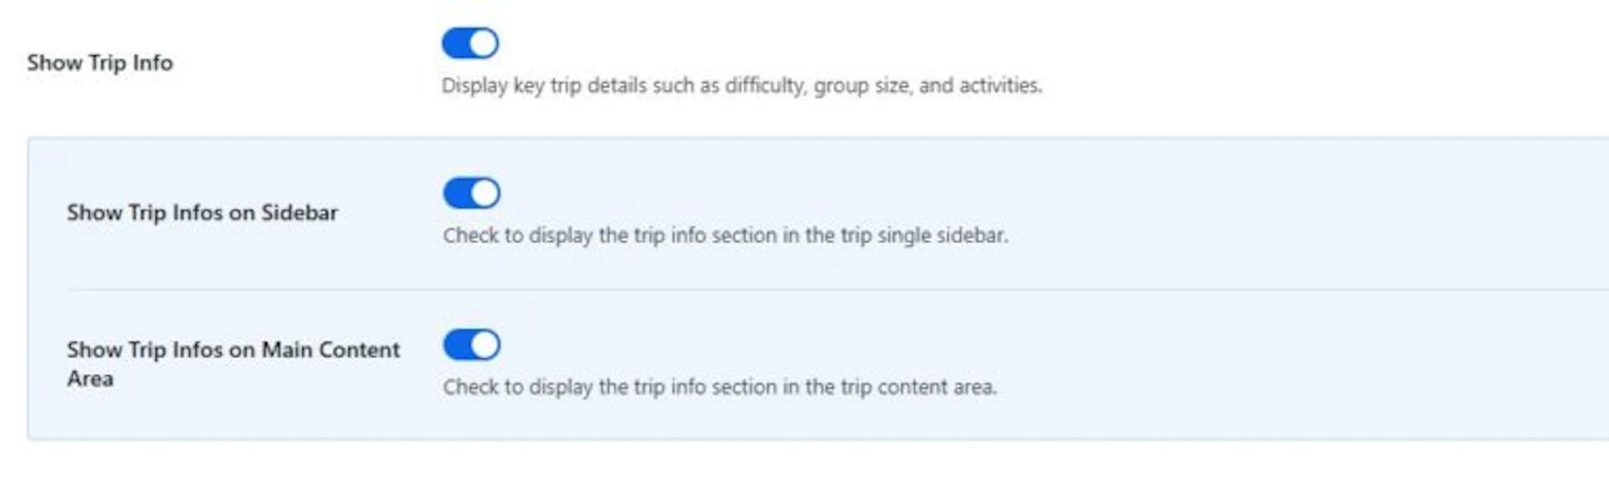
Task: Disable the Show Trip Info toggle
Action: pos(470,43)
